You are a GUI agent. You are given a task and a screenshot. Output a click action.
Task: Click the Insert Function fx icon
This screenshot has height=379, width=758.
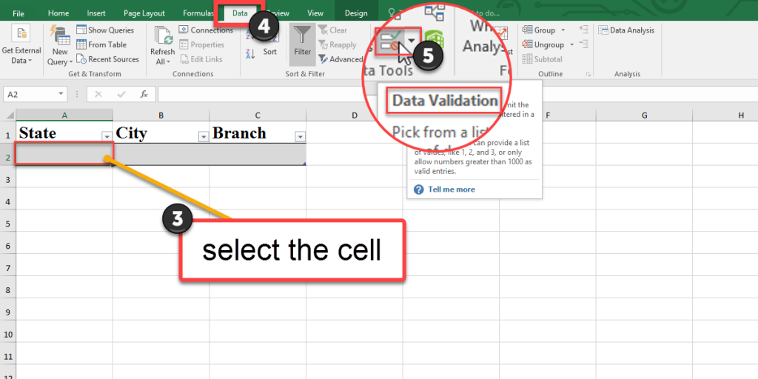tap(144, 94)
